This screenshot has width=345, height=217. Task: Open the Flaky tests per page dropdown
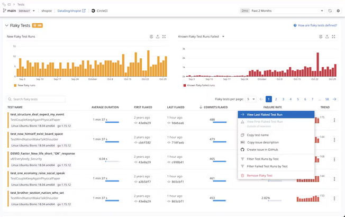coord(252,99)
